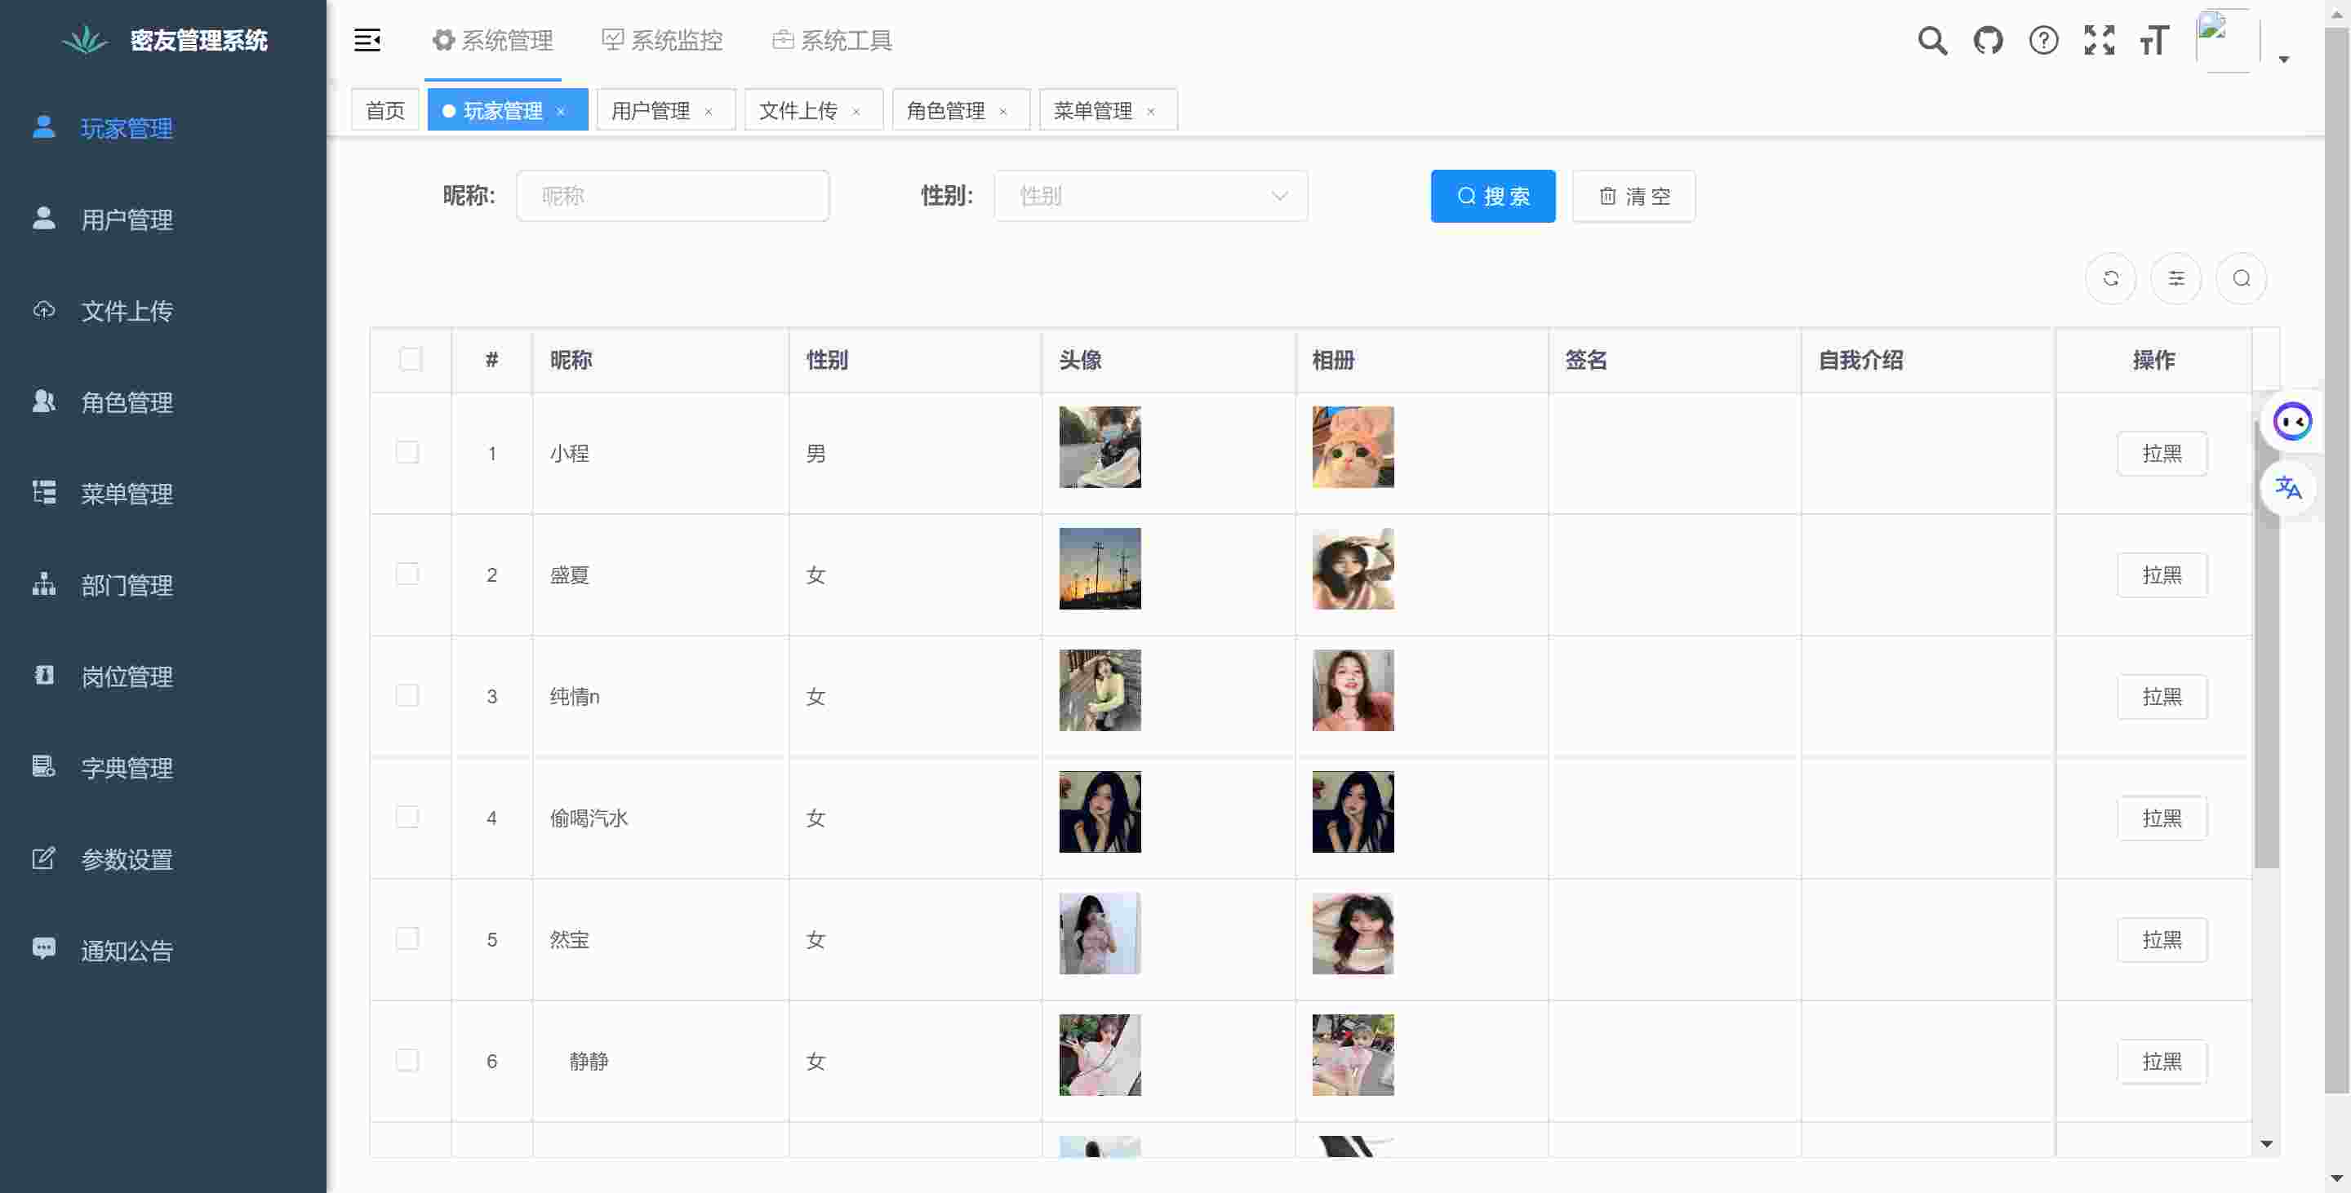Click the 昵称 search input field
2351x1193 pixels.
[x=673, y=196]
